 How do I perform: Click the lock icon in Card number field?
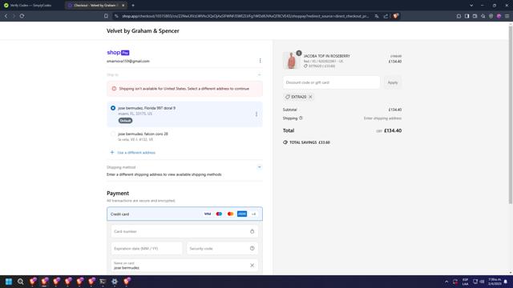[x=252, y=231]
